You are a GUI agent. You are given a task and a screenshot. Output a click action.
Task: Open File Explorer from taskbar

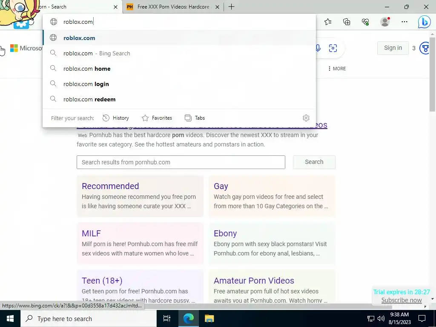pyautogui.click(x=209, y=318)
